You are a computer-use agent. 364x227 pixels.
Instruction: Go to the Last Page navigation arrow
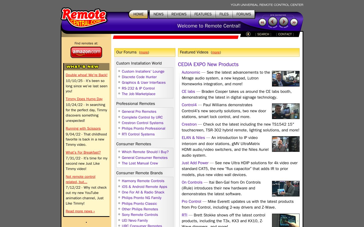[272, 22]
